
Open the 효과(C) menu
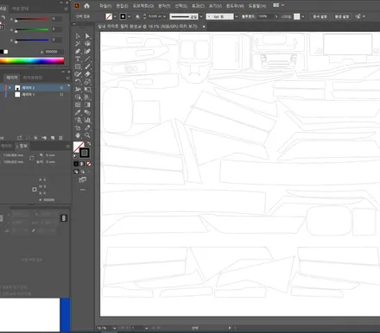click(x=198, y=6)
